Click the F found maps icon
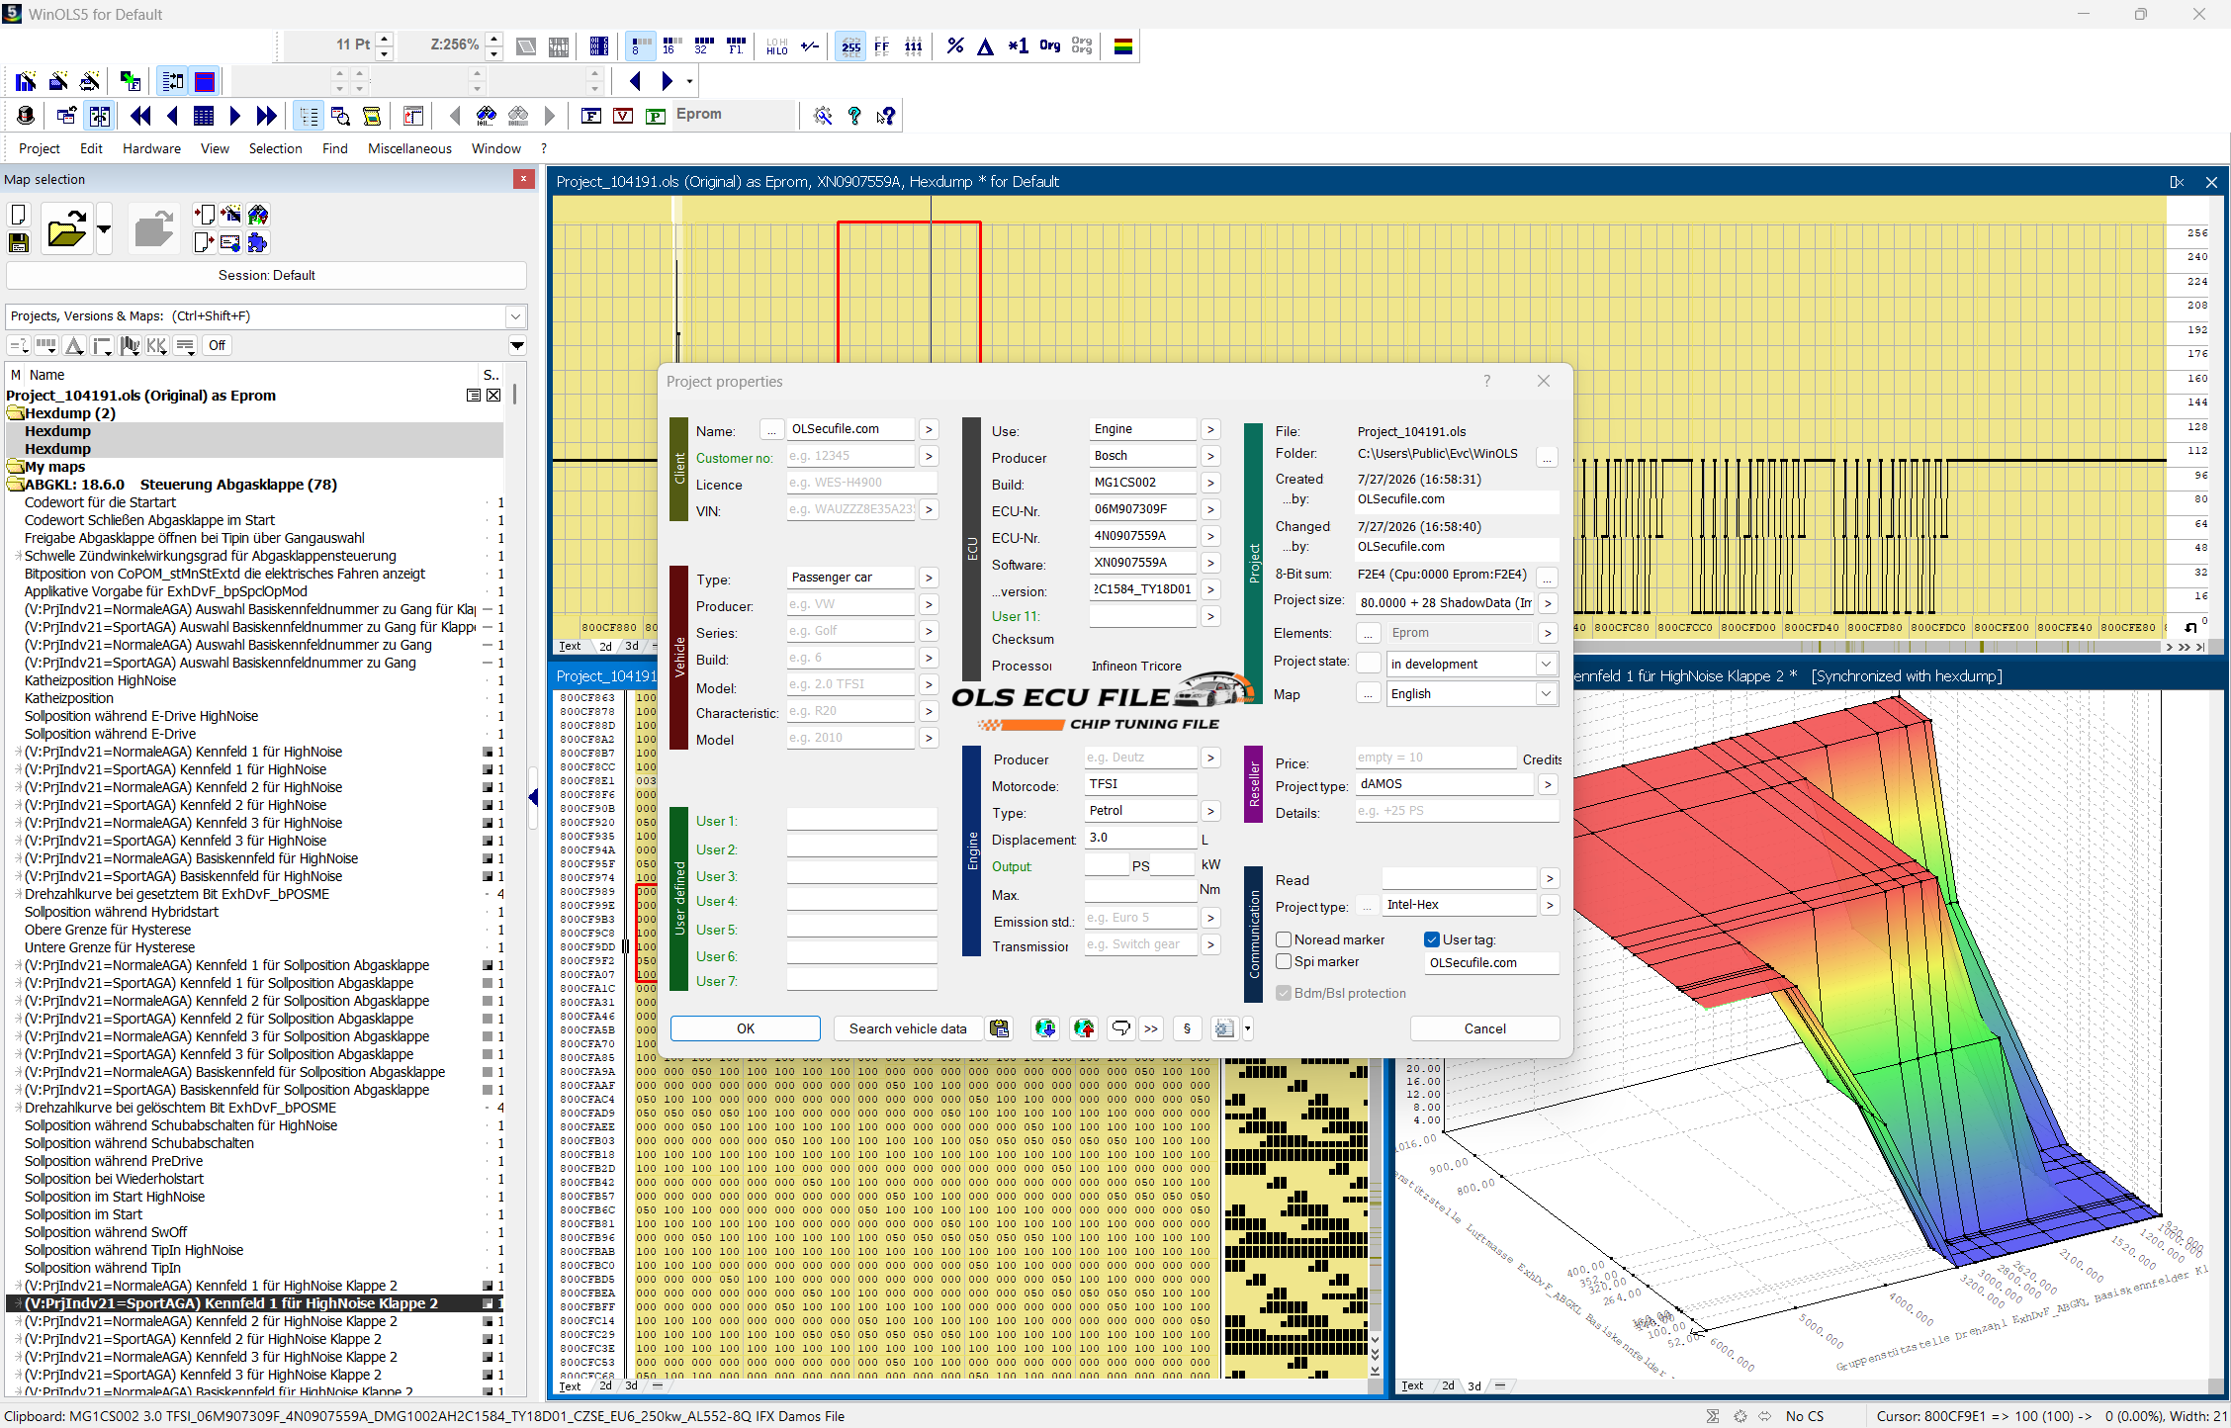This screenshot has height=1428, width=2231. point(591,116)
